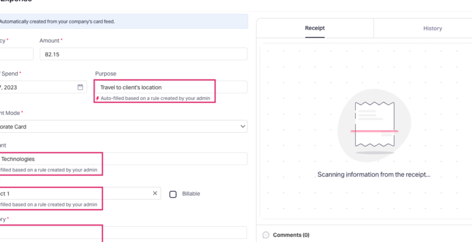Click the Project field showing 'ct 1'
The width and height of the screenshot is (472, 242).
pyautogui.click(x=81, y=193)
